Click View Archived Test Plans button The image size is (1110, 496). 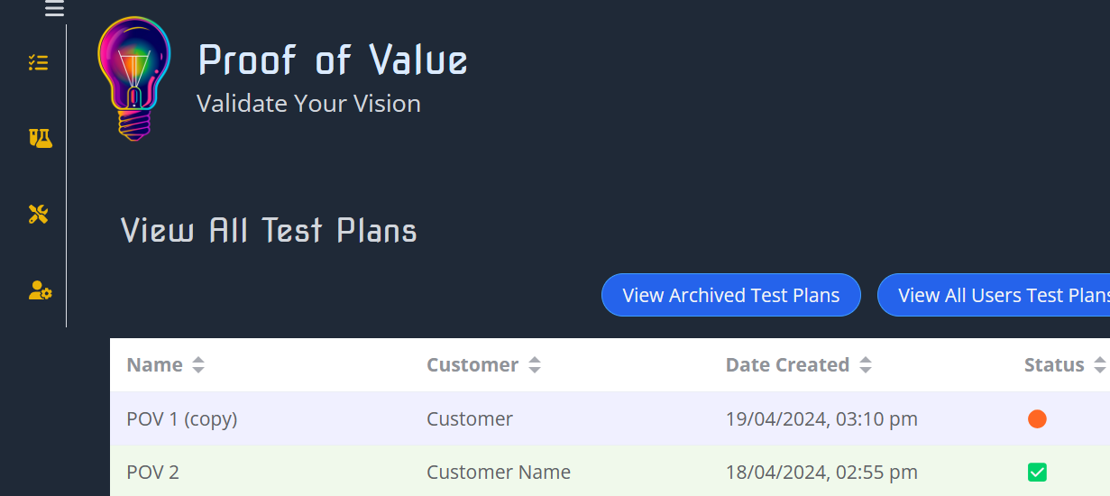pos(730,295)
